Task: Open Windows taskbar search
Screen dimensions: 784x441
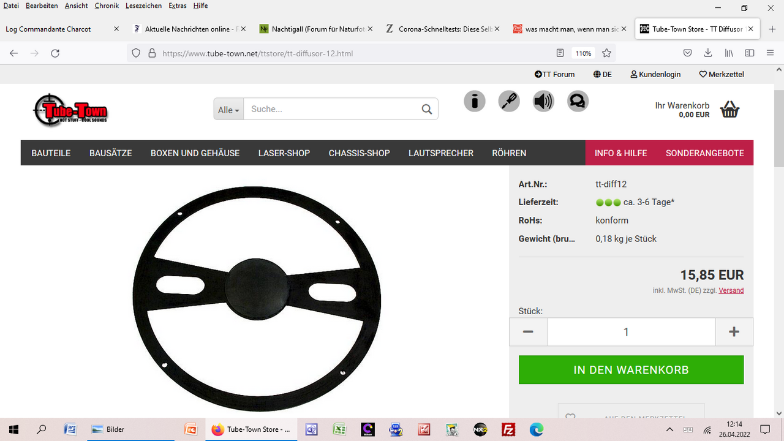Action: 41,429
